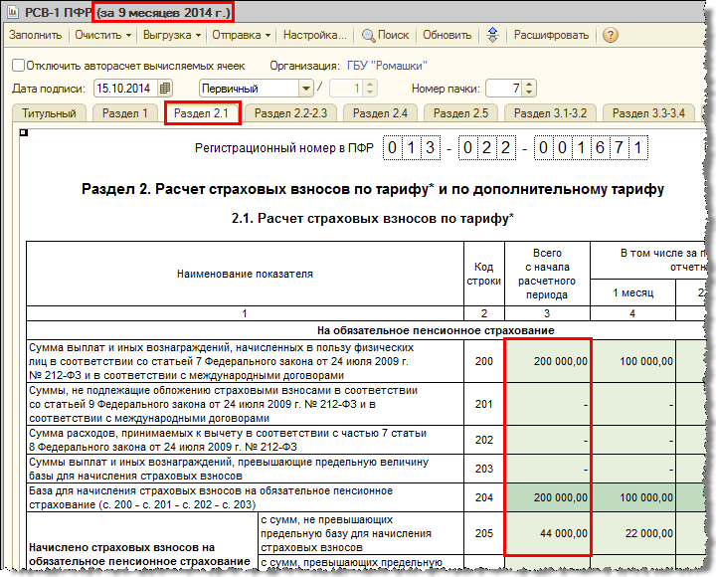Select row 205 total cell 44 000,00
716x577 pixels.
click(547, 533)
